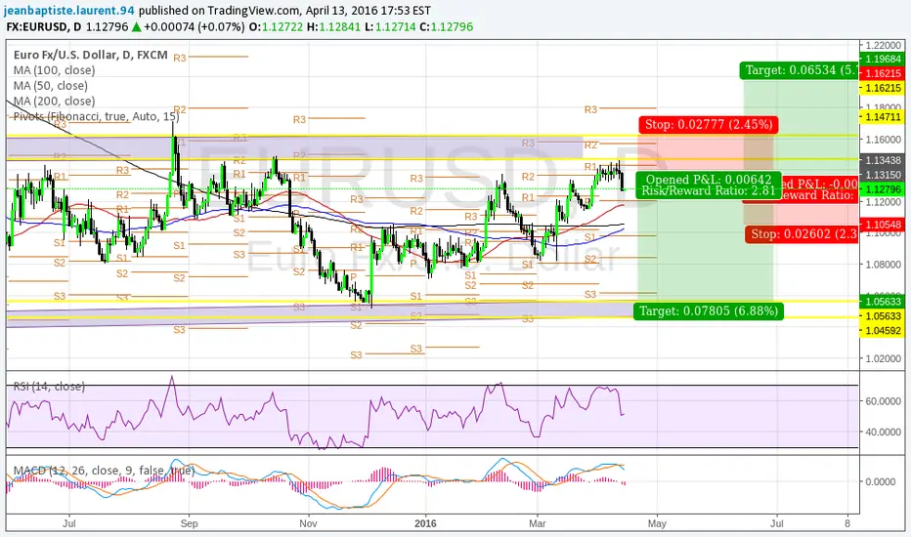Screen dimensions: 911x537
Task: Click the Sep label on time axis
Action: point(189,523)
